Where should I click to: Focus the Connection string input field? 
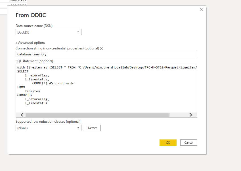106,54
